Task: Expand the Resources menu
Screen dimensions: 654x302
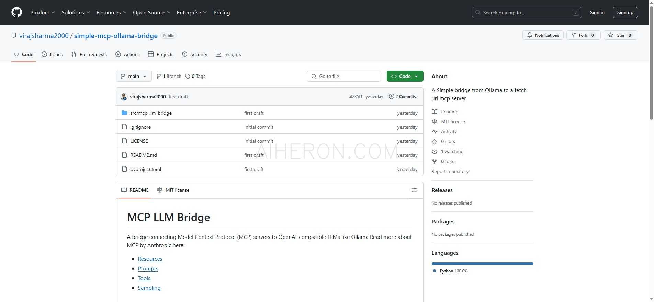Action: [x=112, y=12]
